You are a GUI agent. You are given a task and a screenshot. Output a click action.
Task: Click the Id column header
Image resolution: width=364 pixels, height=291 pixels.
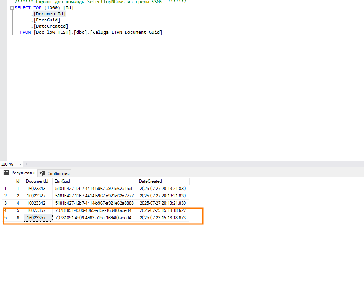point(19,181)
